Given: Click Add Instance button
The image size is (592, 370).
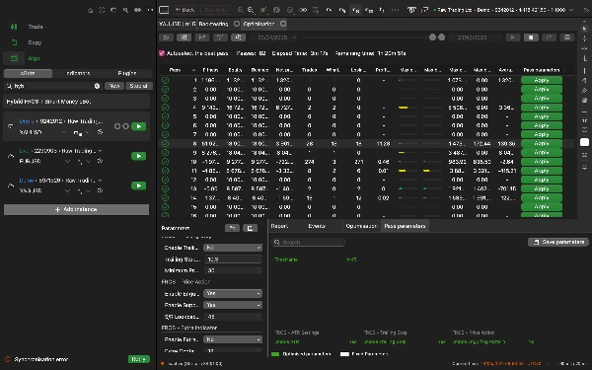Looking at the screenshot, I should tap(76, 209).
